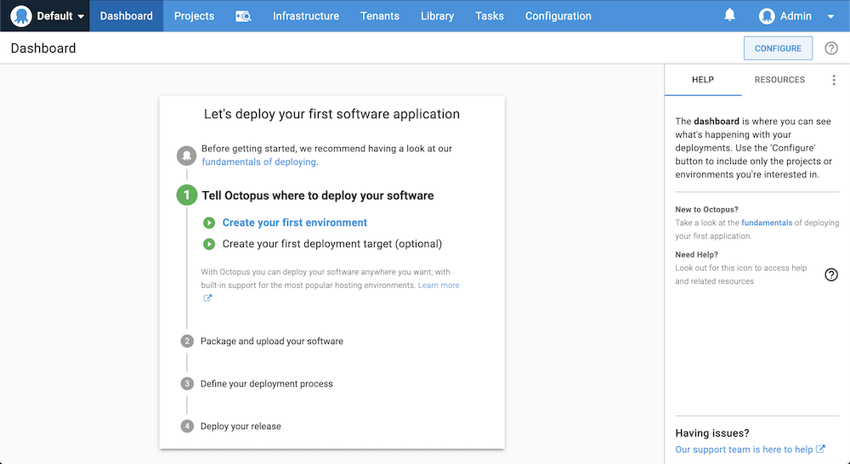This screenshot has width=850, height=464.
Task: Open support team is here to help link
Action: click(x=744, y=450)
